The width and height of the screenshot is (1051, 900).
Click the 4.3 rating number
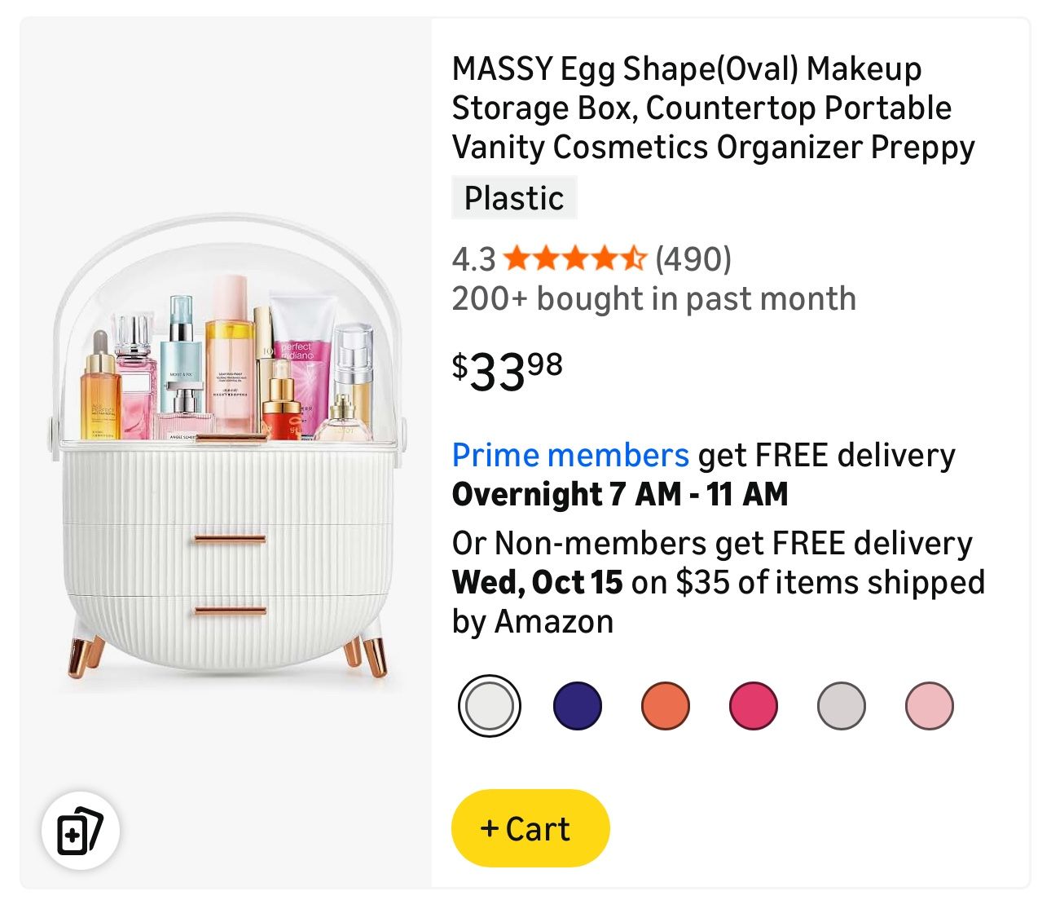point(473,259)
